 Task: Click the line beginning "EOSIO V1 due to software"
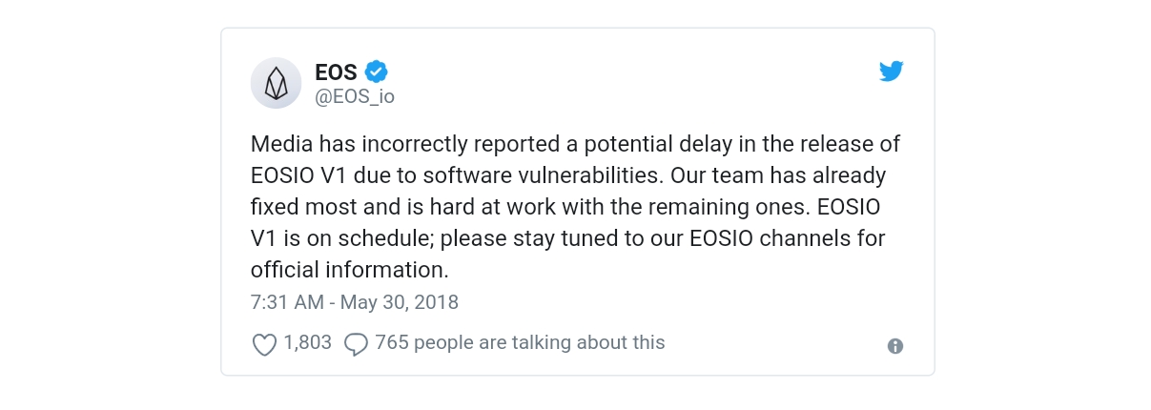point(568,176)
